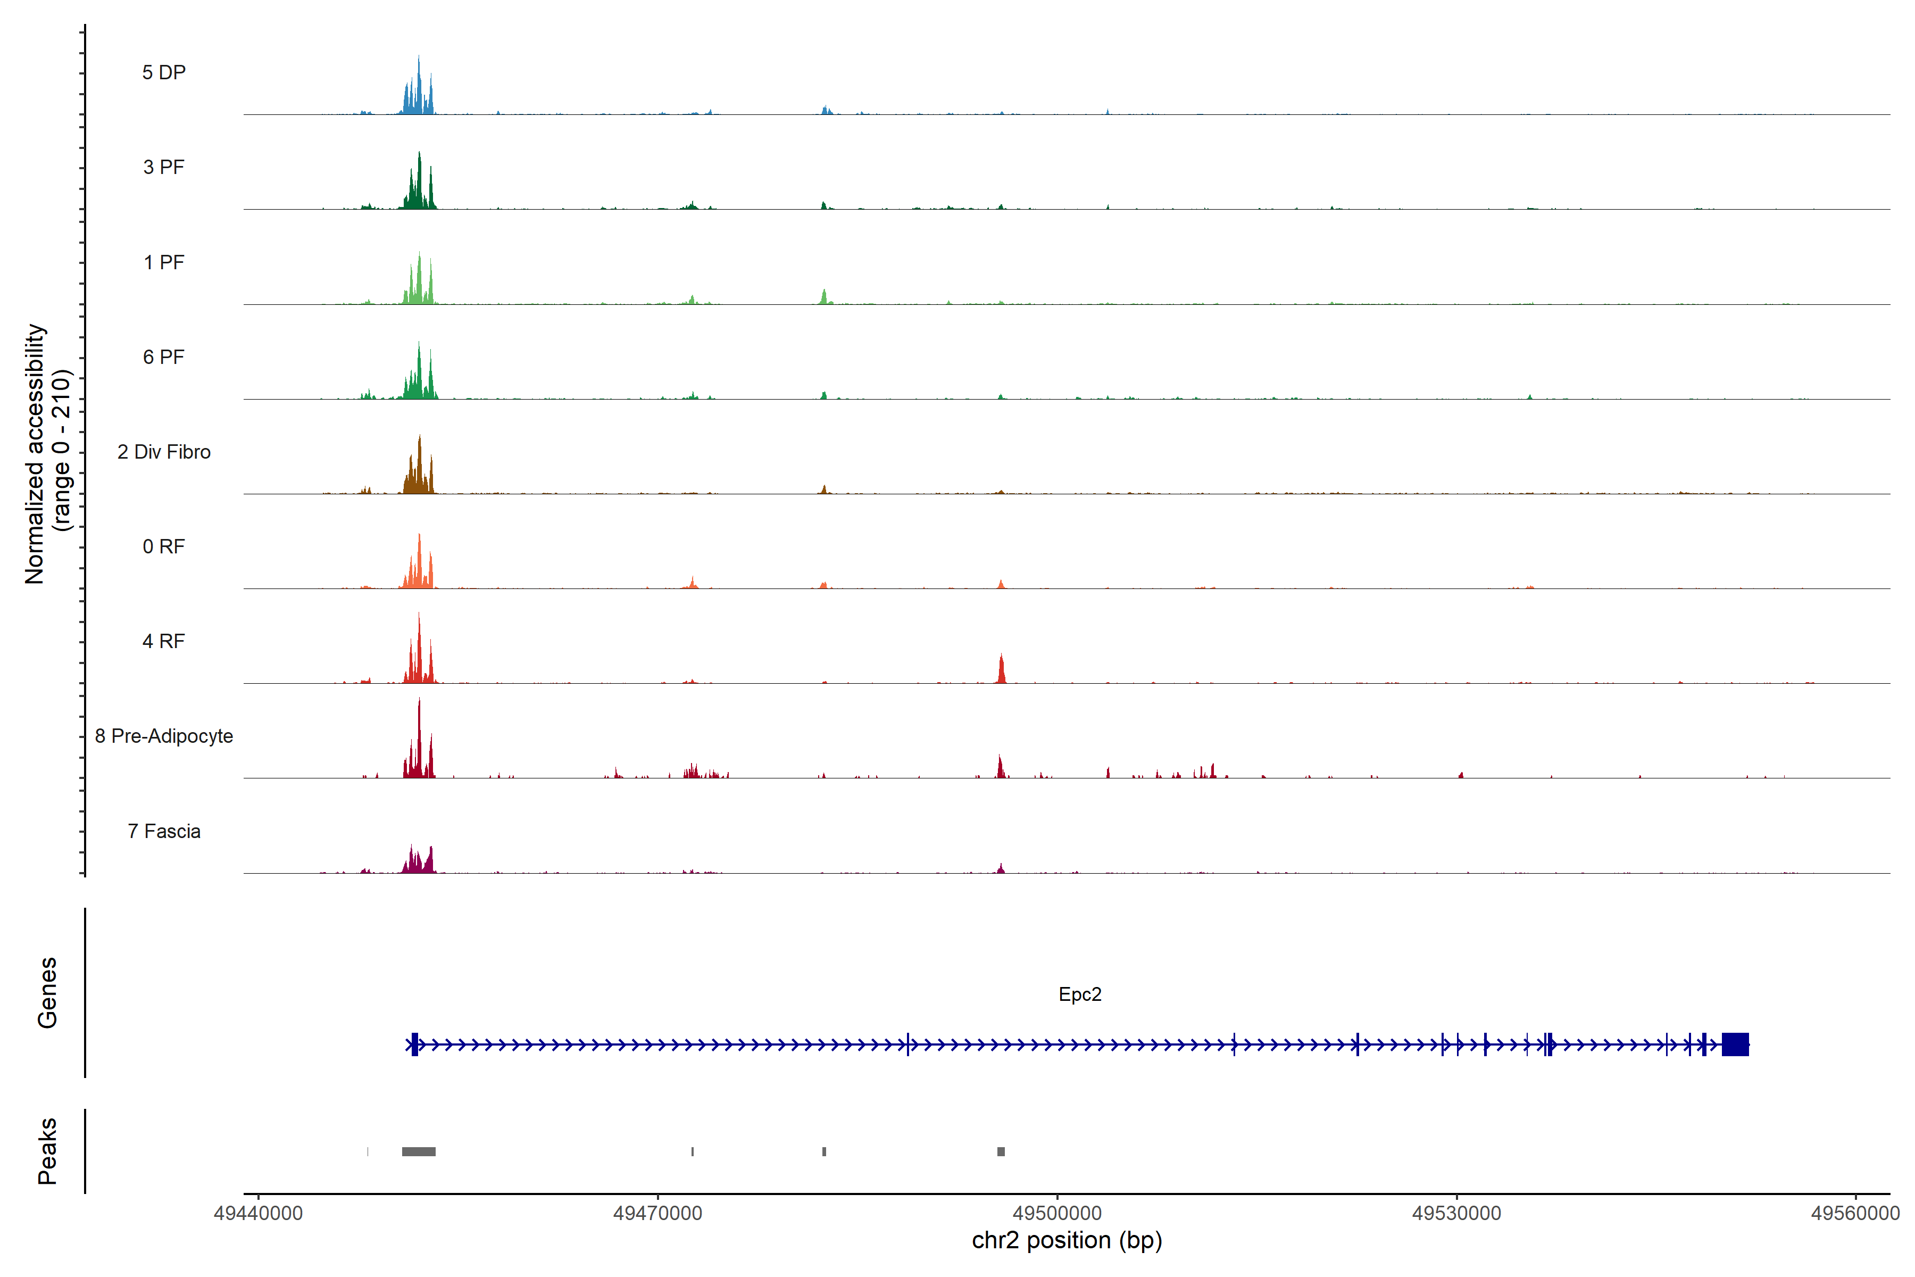Viewport: 1915px width, 1277px height.
Task: Click the 1 PF track label
Action: click(x=164, y=262)
